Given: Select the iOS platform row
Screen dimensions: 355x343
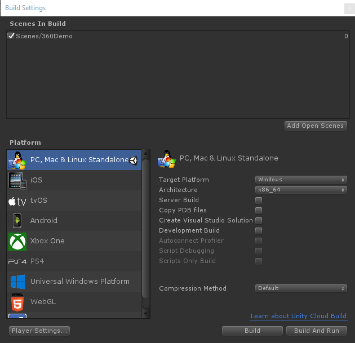Looking at the screenshot, I should pos(74,180).
